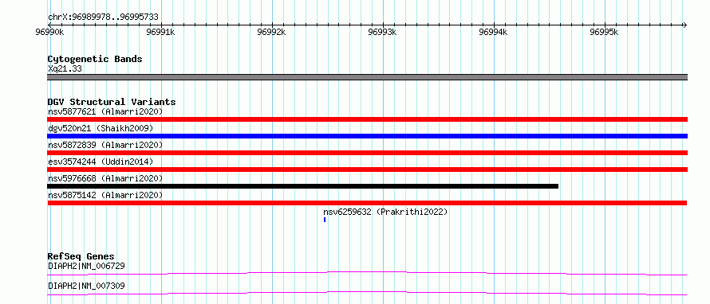Viewport: 710px width, 304px height.
Task: Open gene label DIAPH2|NM_006729
Action: click(86, 266)
